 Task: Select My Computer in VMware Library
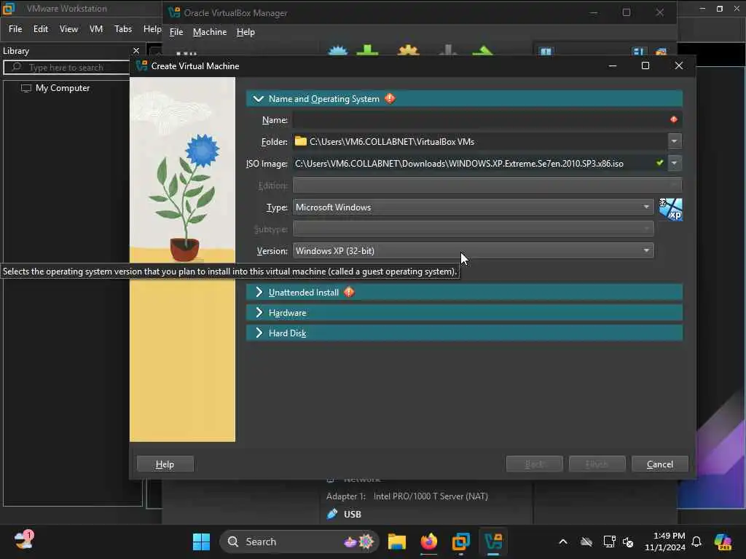click(63, 88)
